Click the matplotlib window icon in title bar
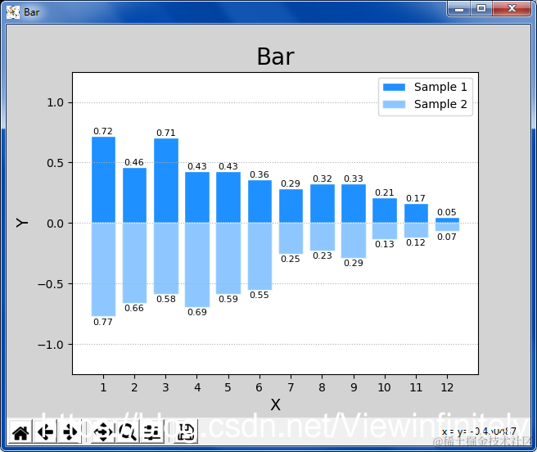The height and width of the screenshot is (452, 537). pos(13,12)
